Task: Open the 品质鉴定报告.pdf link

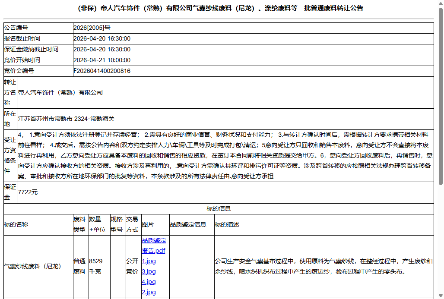Action: [154, 245]
